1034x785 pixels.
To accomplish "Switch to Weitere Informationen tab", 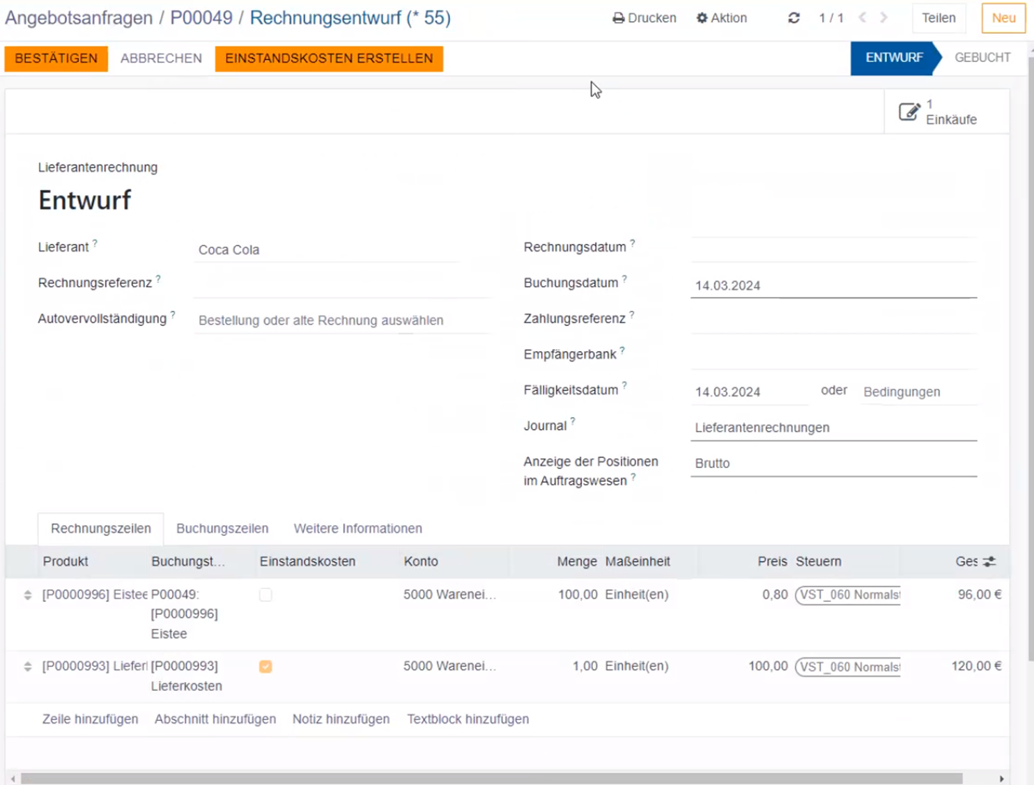I will 357,529.
